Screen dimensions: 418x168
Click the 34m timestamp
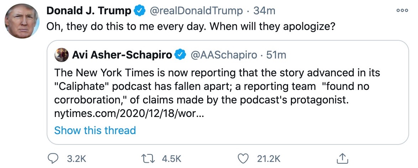coord(264,11)
